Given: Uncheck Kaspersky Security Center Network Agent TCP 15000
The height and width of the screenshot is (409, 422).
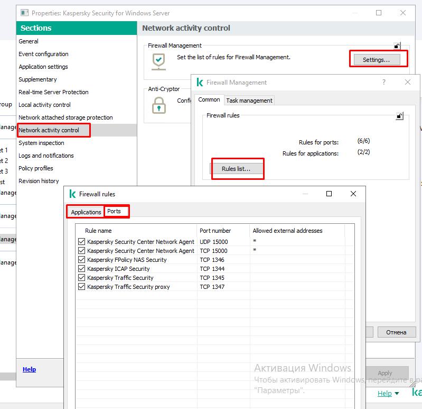Looking at the screenshot, I should pyautogui.click(x=81, y=250).
